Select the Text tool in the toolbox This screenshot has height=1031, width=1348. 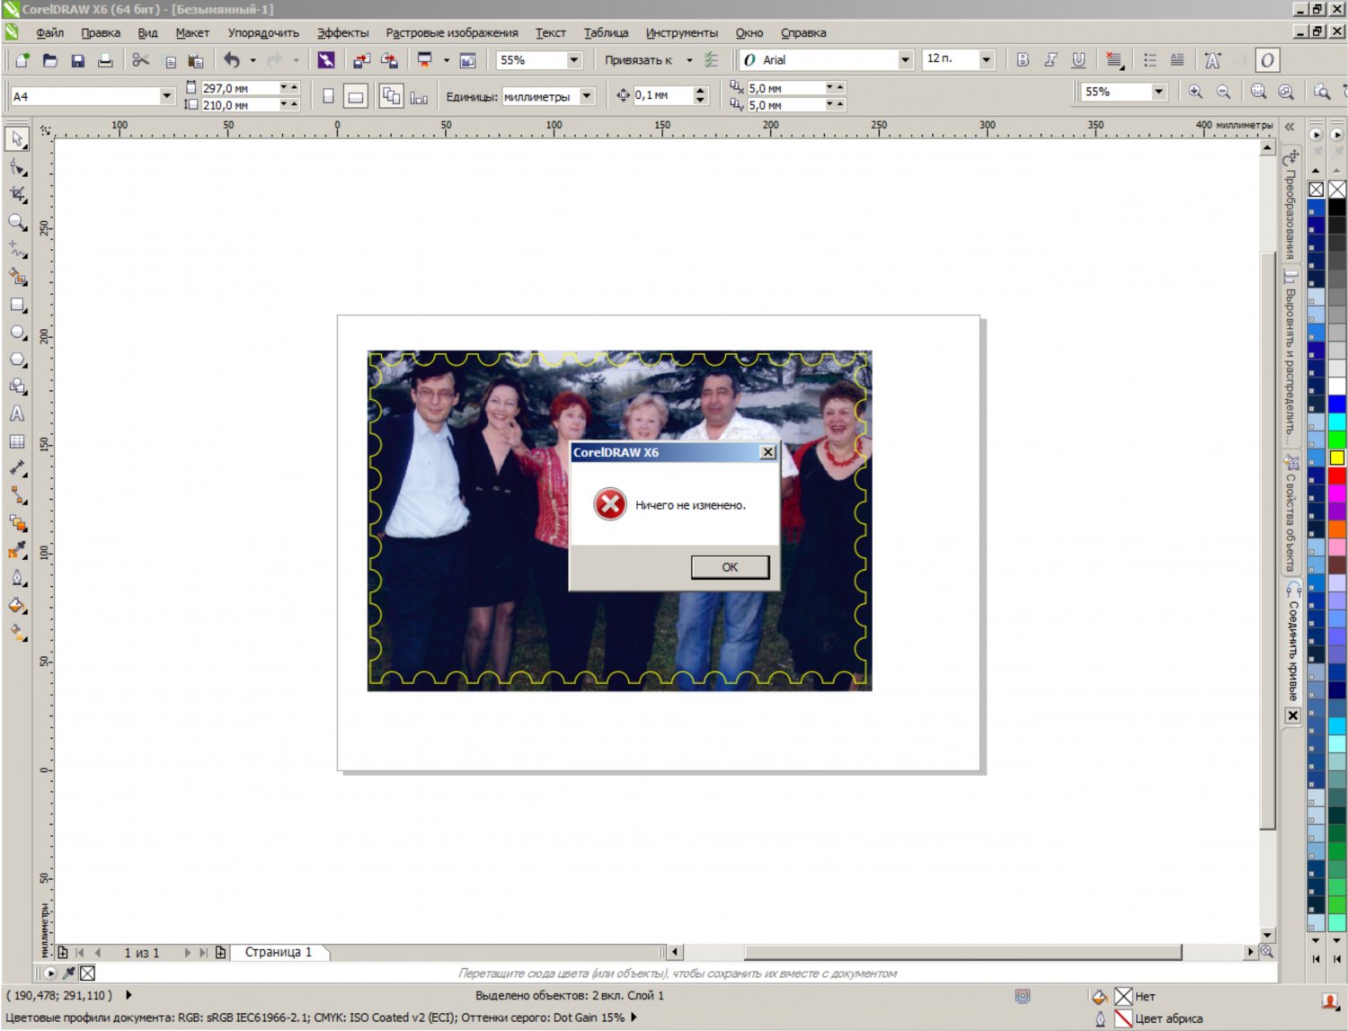[17, 414]
